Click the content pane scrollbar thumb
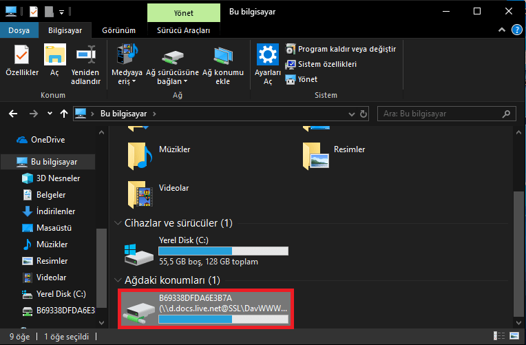 (518, 253)
